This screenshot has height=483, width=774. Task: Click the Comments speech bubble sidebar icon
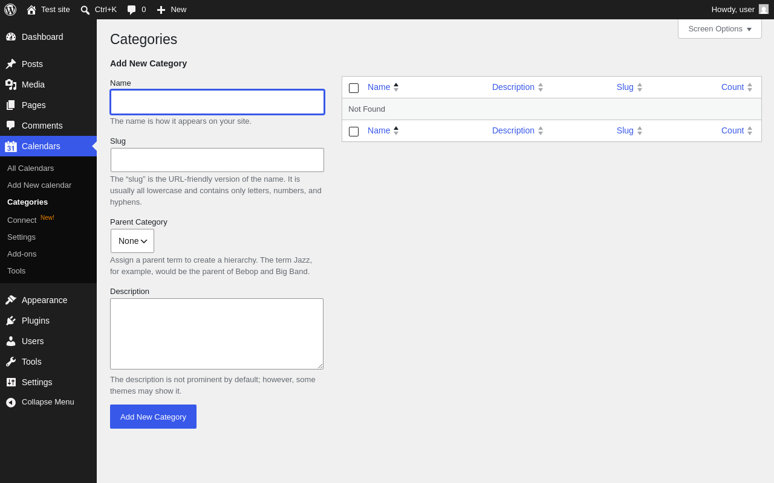[11, 126]
